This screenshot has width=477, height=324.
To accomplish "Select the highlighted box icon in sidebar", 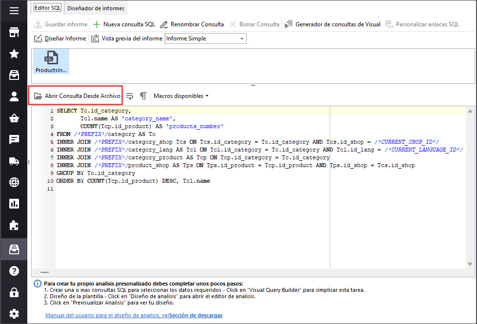I will pyautogui.click(x=14, y=249).
